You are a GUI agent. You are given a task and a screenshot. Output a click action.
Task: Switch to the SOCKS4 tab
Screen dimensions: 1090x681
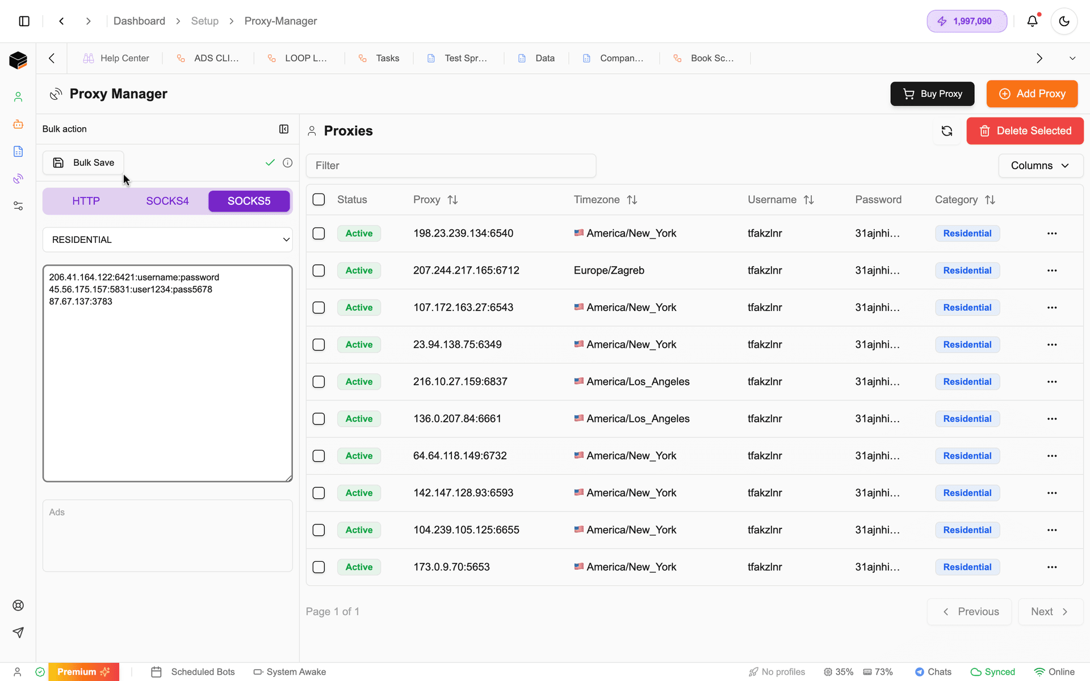pyautogui.click(x=167, y=201)
